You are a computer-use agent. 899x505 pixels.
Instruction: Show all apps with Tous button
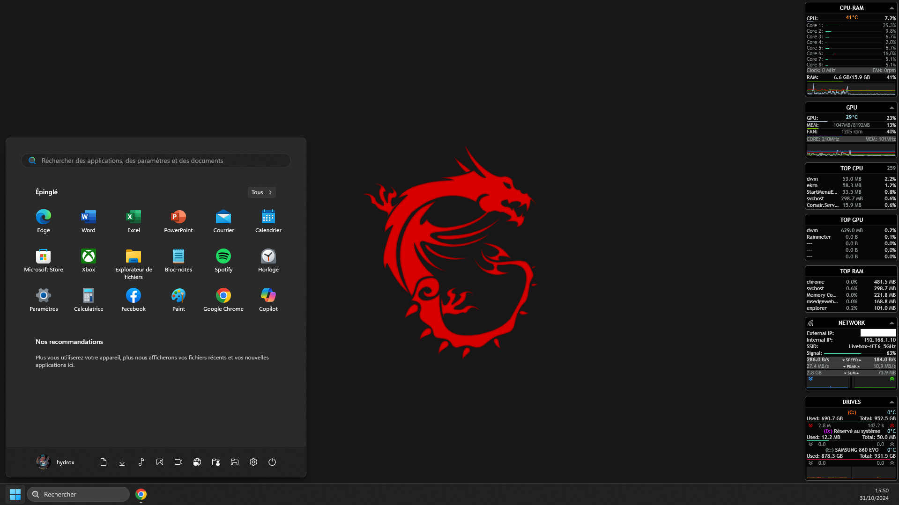pos(261,192)
